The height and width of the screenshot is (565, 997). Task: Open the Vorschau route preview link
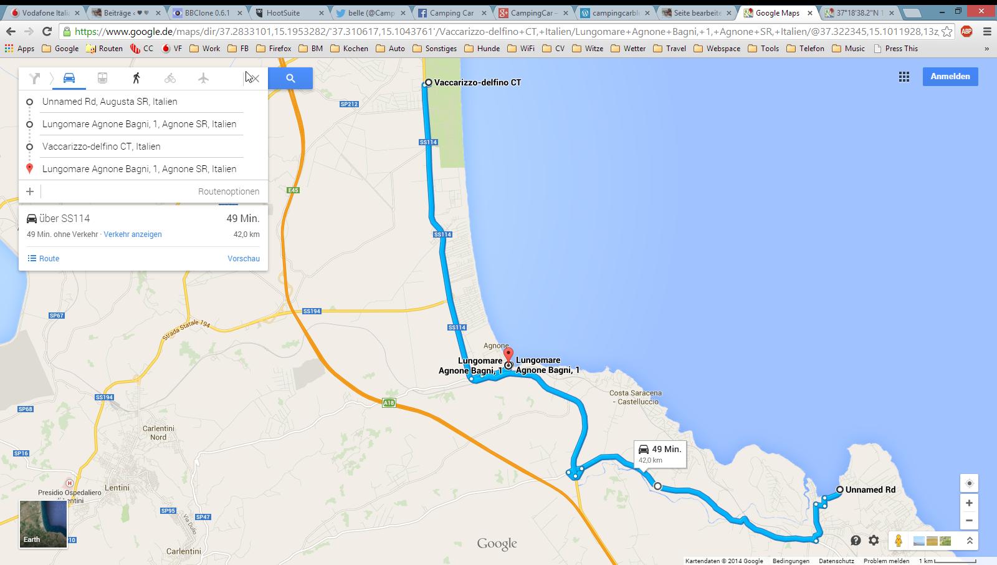click(244, 259)
